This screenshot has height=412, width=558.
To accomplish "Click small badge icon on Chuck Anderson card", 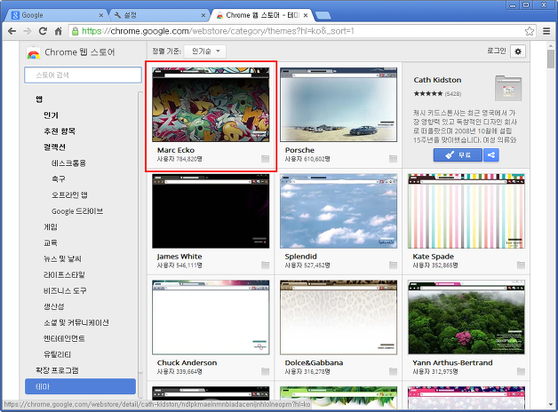I will coord(265,371).
